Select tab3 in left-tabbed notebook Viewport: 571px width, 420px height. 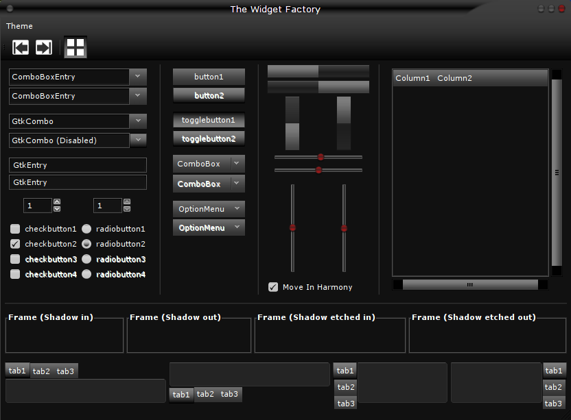pos(346,404)
